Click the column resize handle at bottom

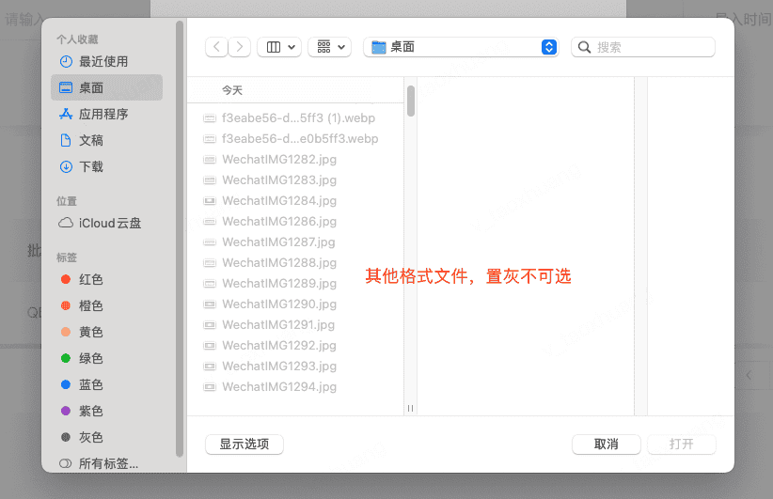point(411,409)
